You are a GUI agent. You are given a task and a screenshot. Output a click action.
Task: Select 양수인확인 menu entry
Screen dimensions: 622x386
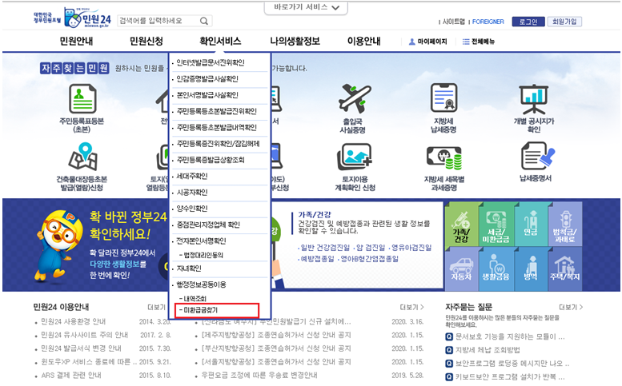pyautogui.click(x=192, y=209)
